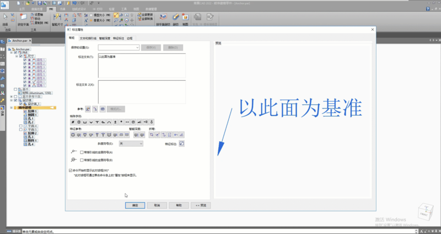Uncheck the PMI node checkbox in the tree
Image resolution: width=441 pixels, height=234 pixels.
tap(15, 52)
